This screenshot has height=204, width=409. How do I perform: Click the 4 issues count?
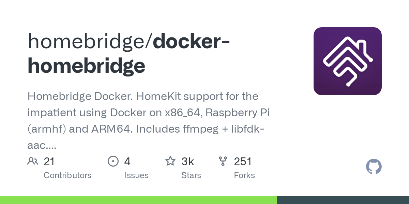point(127,161)
